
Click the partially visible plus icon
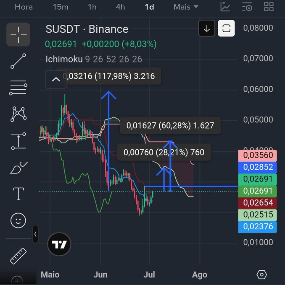point(17,281)
